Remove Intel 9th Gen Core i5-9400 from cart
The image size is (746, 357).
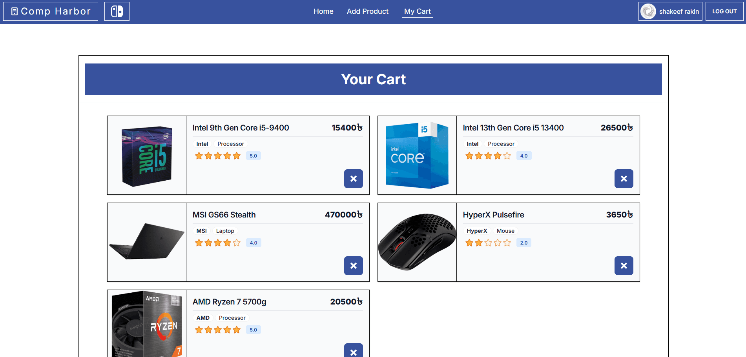point(353,179)
